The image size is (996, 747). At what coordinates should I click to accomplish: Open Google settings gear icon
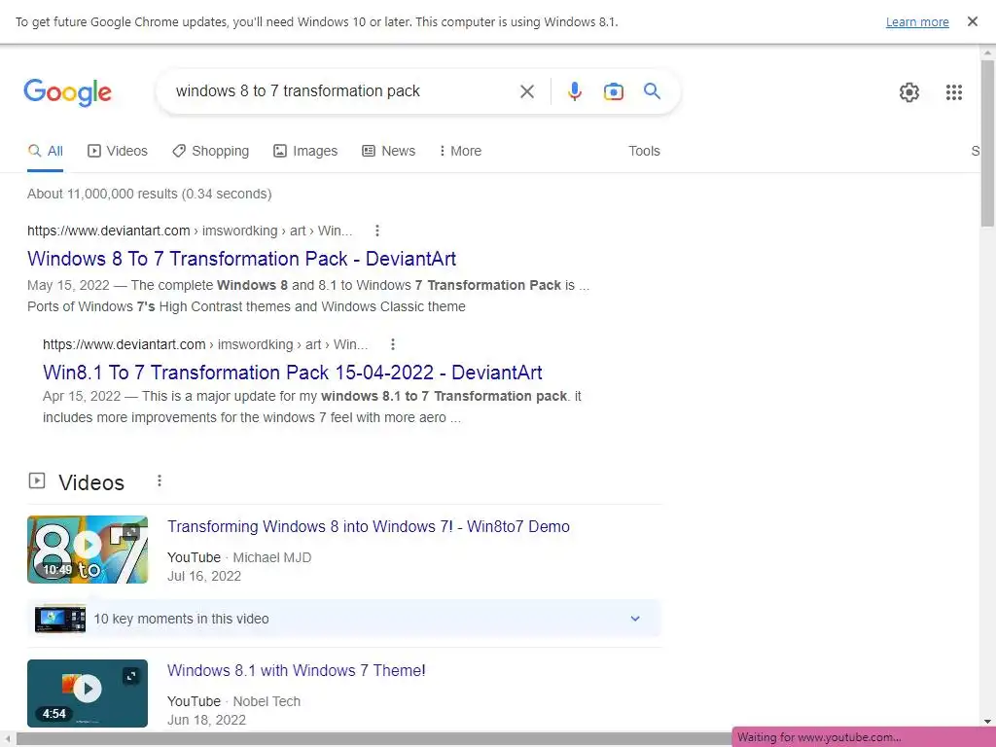tap(909, 92)
